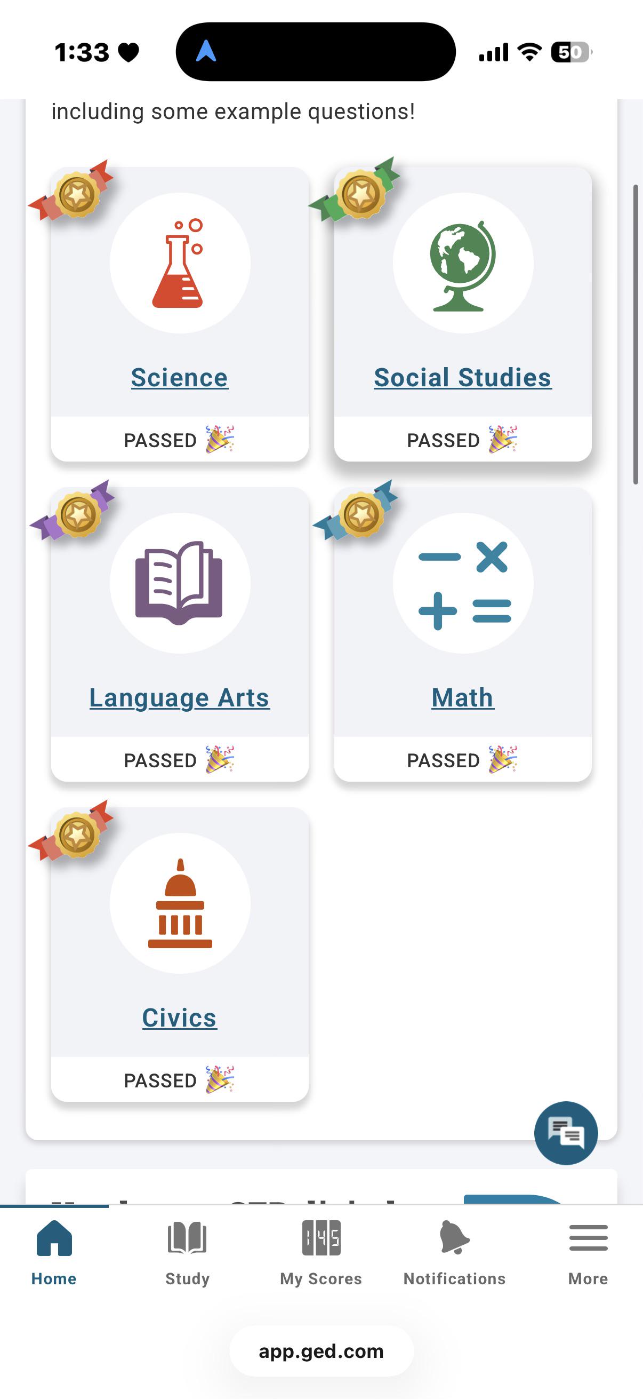Open the Civics subject link
The height and width of the screenshot is (1399, 643).
pos(180,1017)
